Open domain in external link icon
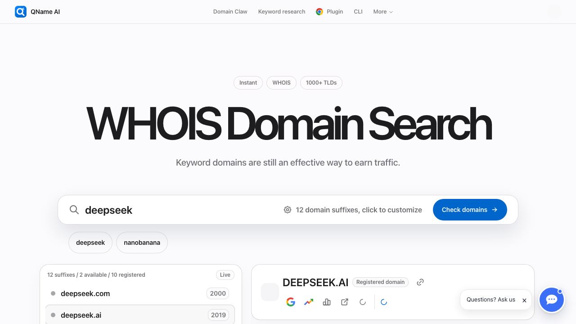The image size is (576, 324). click(345, 302)
